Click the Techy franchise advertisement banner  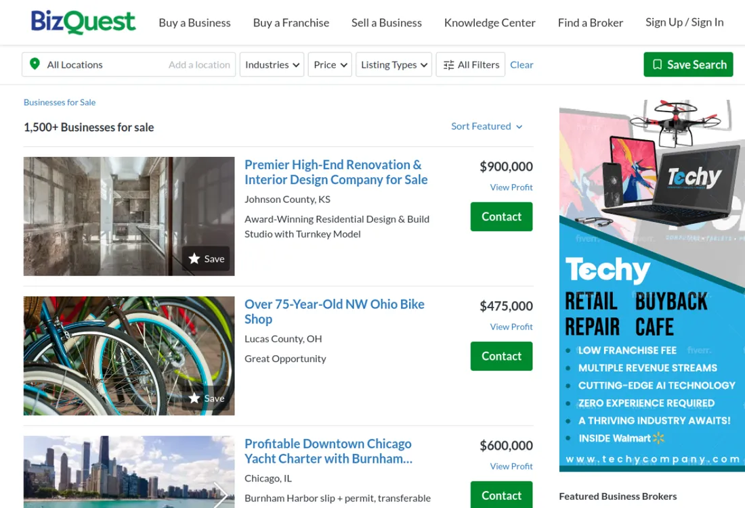pos(652,285)
